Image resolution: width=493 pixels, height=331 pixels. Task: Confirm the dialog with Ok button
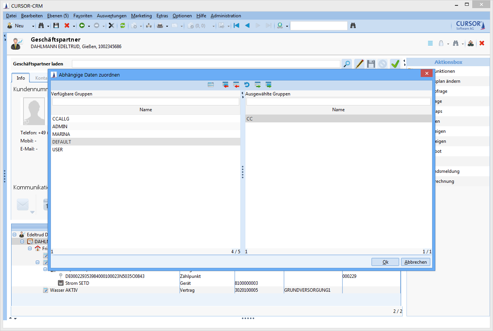(385, 262)
